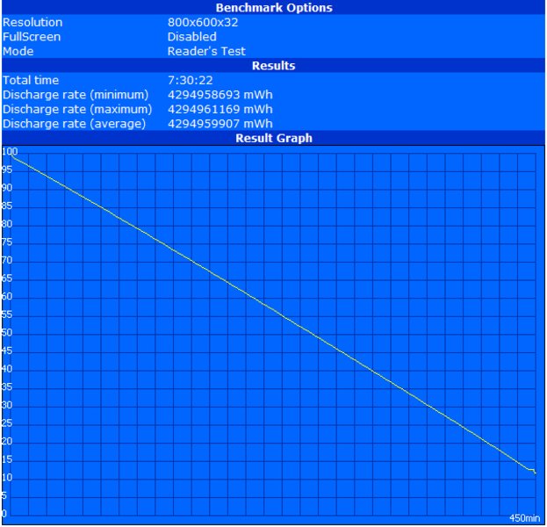Select the 4294959907 mWh value
This screenshot has width=547, height=527.
point(220,124)
